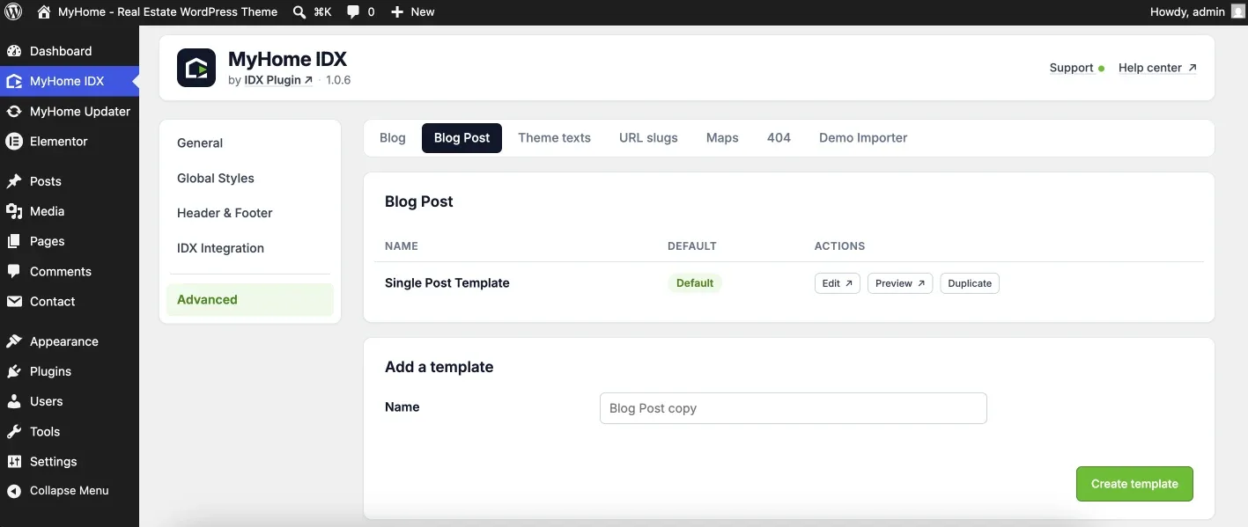Screen dimensions: 1248x527
Task: Open the Blog tab
Action: click(x=393, y=138)
